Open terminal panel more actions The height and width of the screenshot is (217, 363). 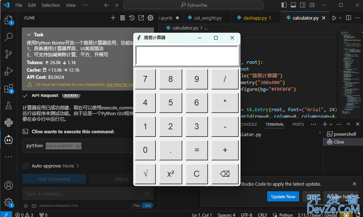pyautogui.click(x=339, y=124)
